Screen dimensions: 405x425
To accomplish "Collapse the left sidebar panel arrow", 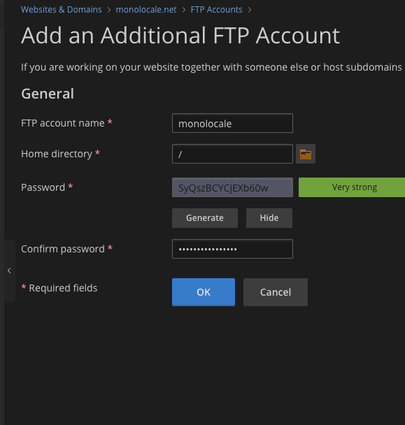I will [9, 271].
